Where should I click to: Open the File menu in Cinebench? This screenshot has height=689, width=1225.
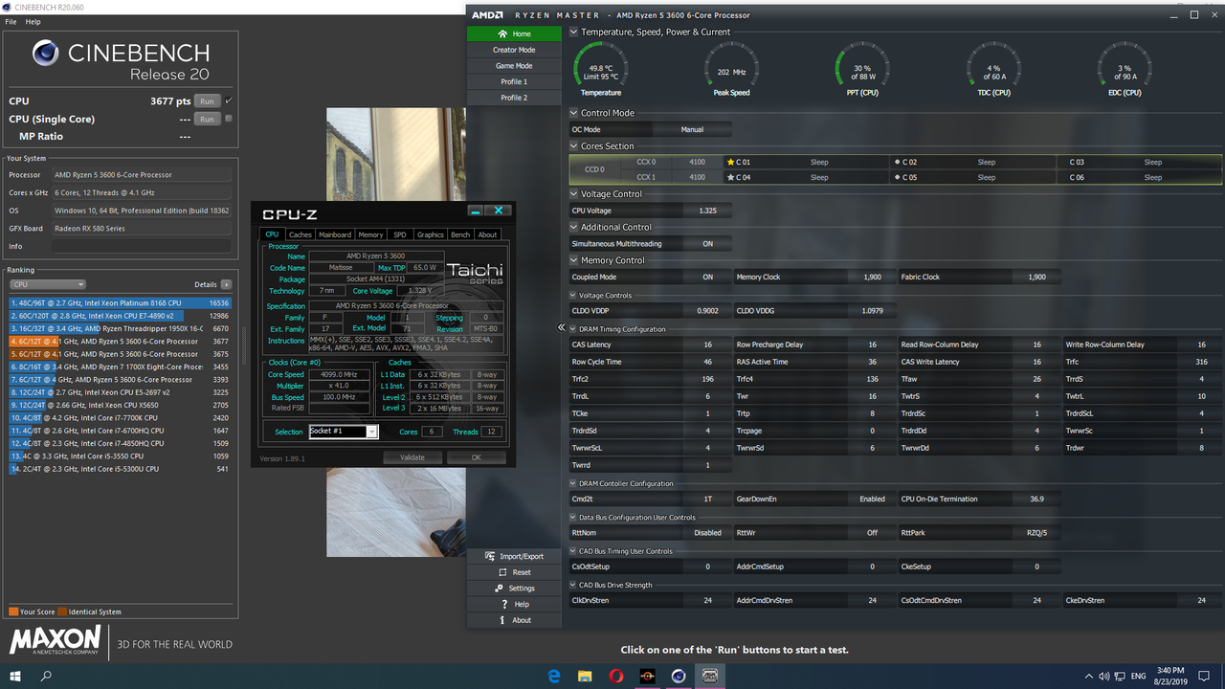(x=11, y=21)
